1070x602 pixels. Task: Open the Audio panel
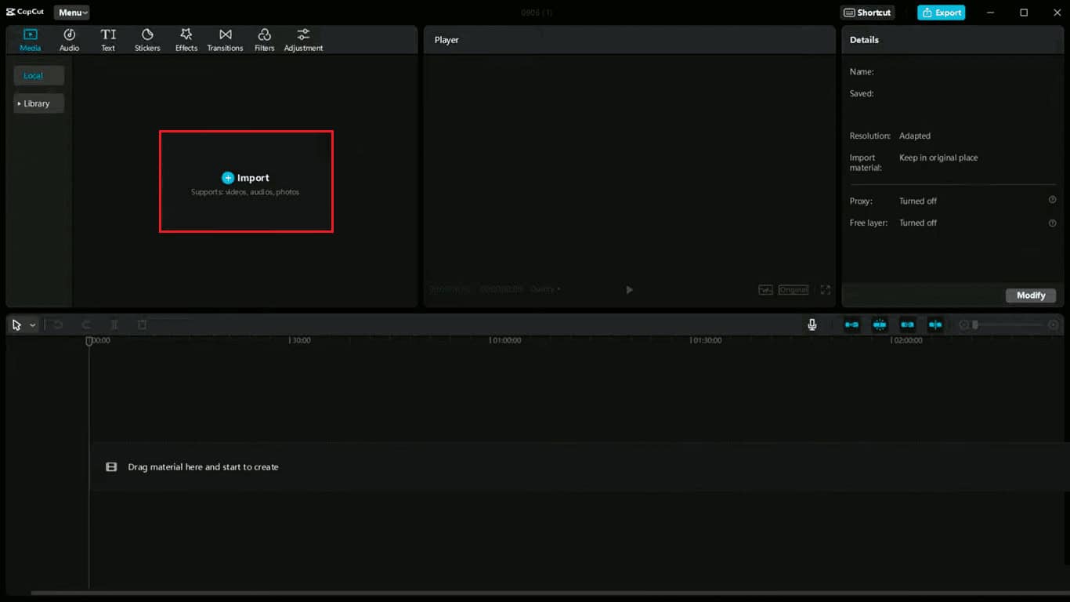click(x=69, y=39)
